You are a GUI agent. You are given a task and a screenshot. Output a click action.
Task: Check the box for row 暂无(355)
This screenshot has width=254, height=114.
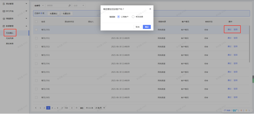(x=36, y=72)
